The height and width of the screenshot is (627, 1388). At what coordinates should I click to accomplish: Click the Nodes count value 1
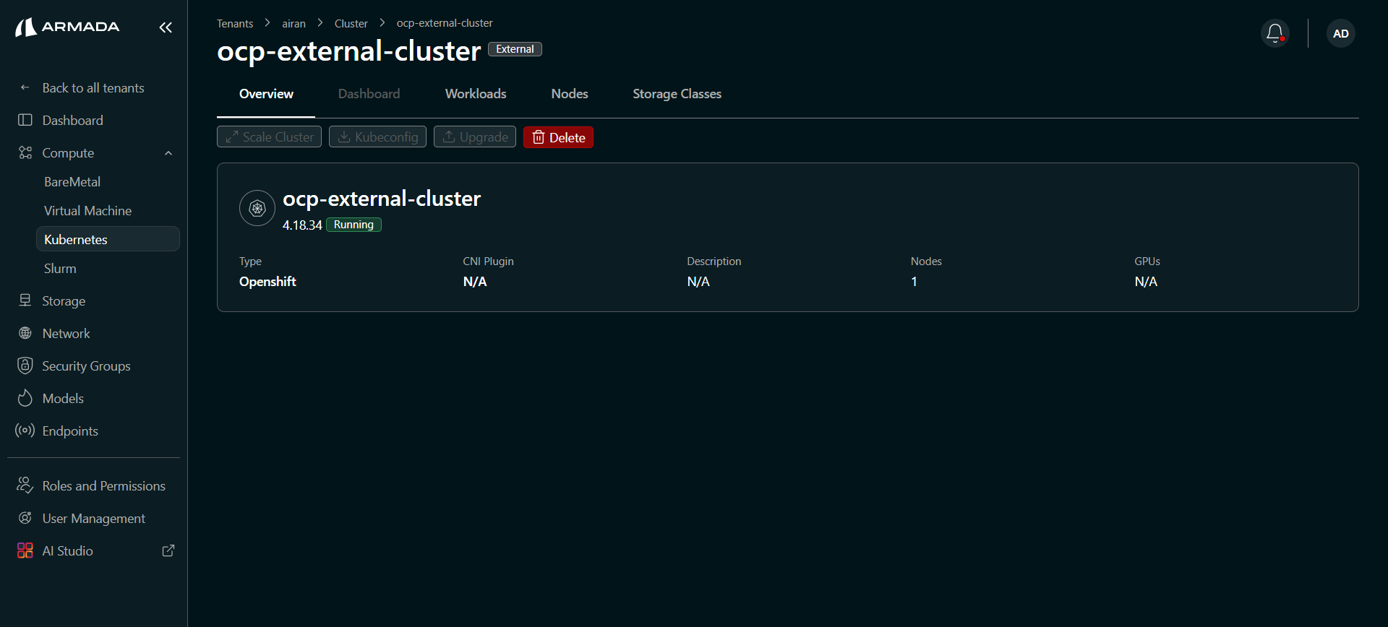[914, 282]
